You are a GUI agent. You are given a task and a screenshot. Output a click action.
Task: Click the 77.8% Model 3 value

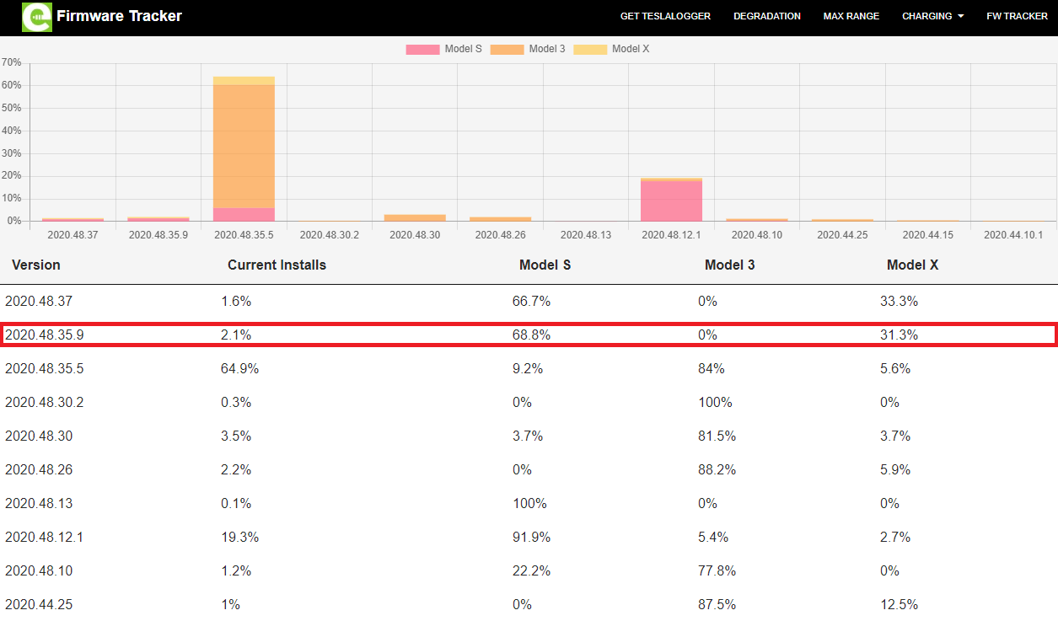717,570
